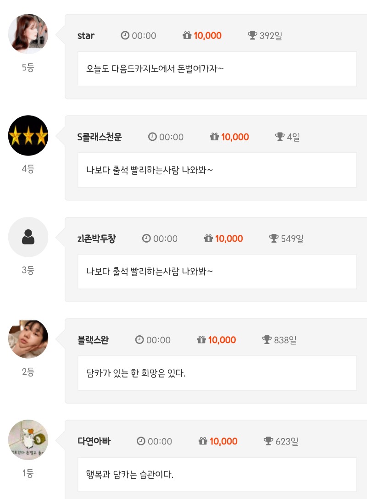Click the trophy icon next to 392일
Image resolution: width=367 pixels, height=499 pixels.
[x=252, y=35]
